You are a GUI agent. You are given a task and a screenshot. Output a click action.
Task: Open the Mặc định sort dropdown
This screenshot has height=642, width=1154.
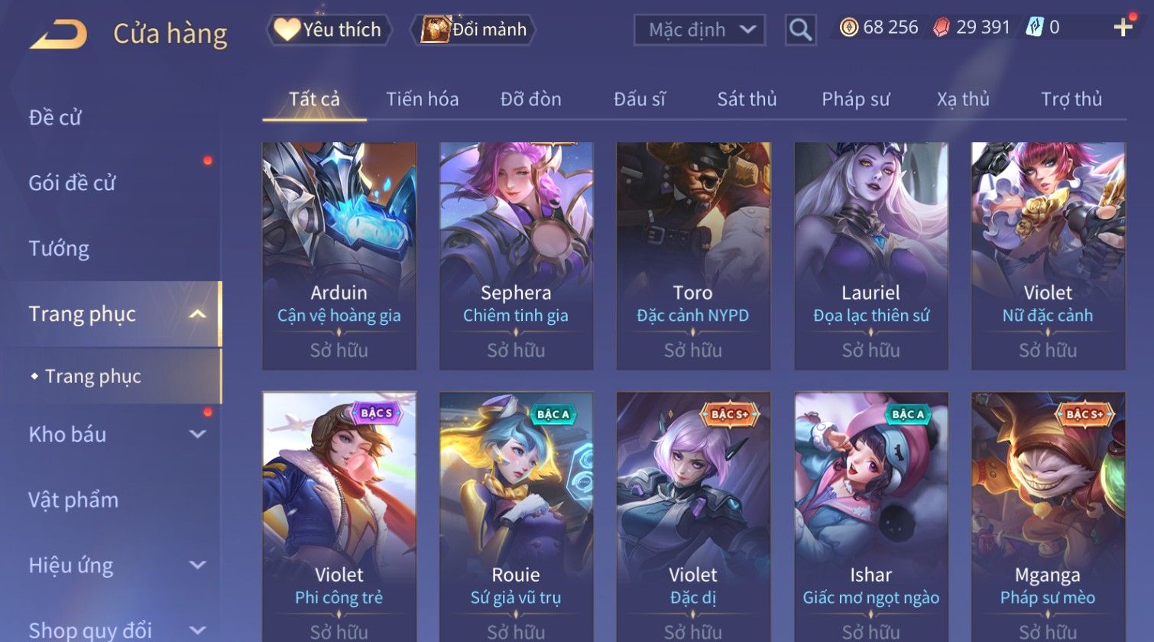699,30
